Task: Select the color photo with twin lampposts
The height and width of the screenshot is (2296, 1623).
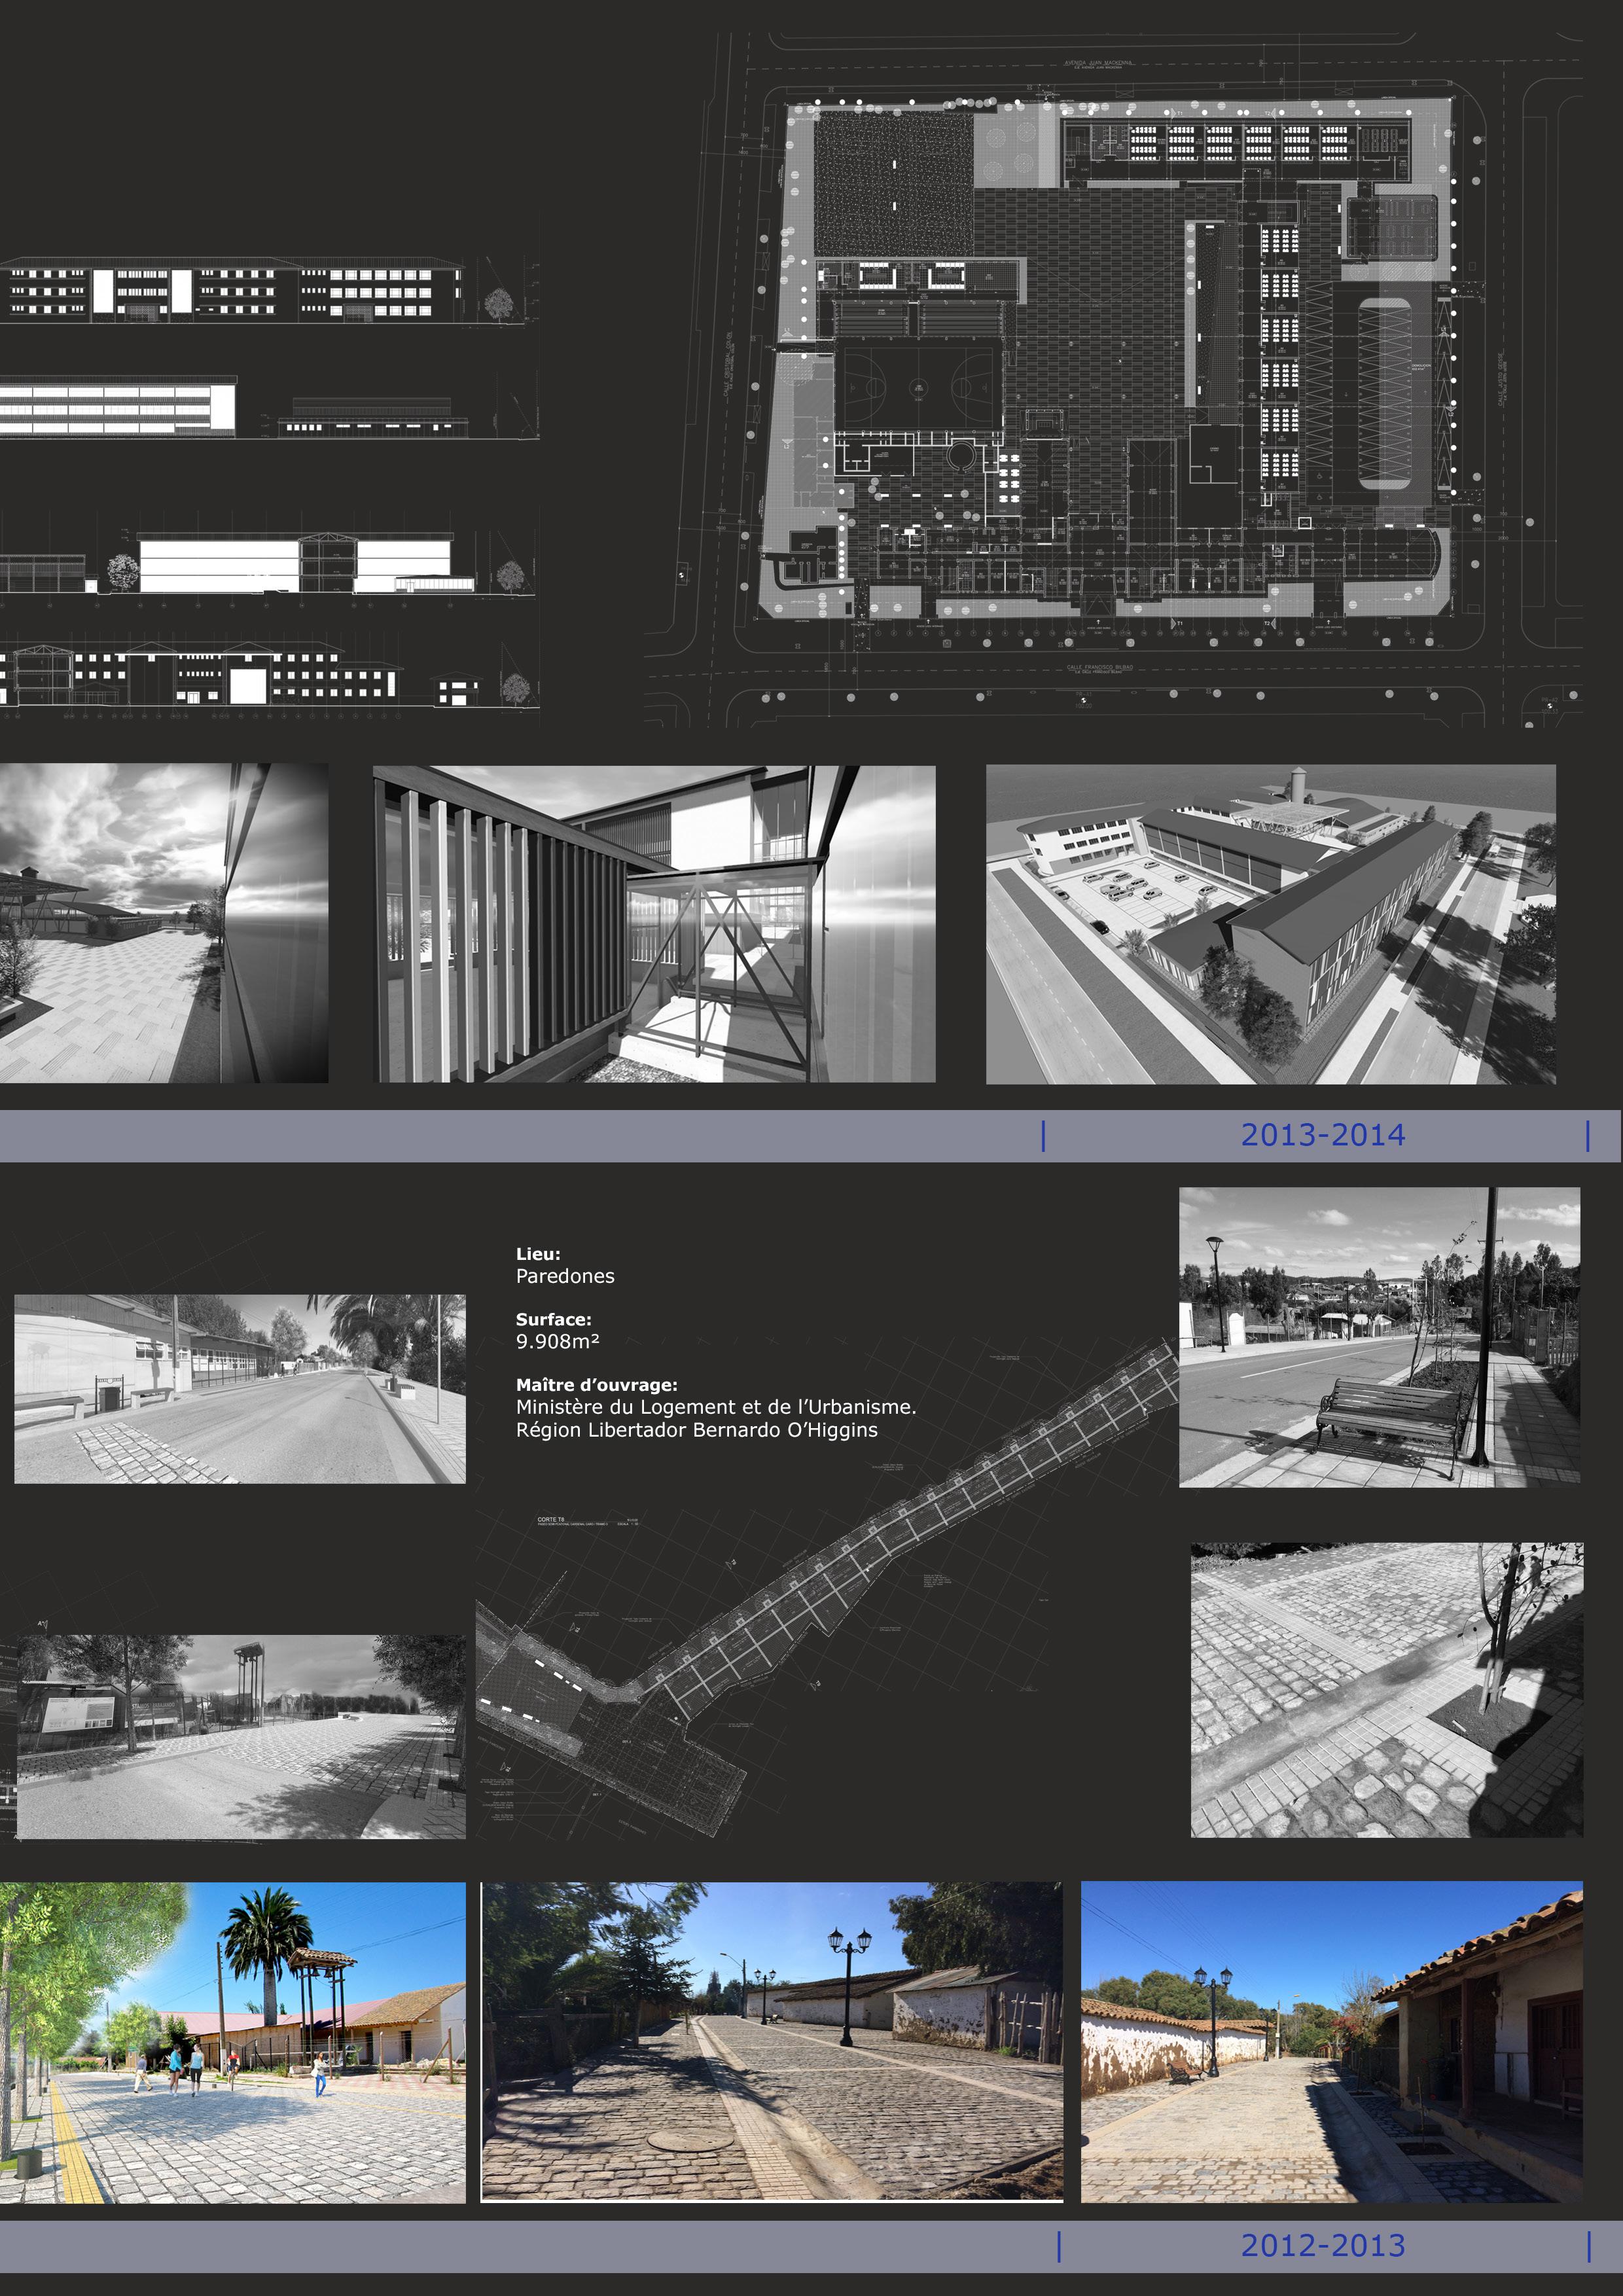Action: coord(771,2042)
